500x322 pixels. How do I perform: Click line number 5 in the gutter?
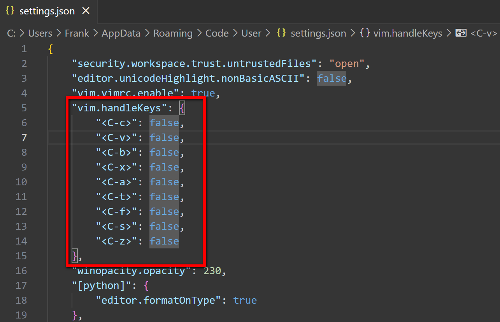(24, 108)
